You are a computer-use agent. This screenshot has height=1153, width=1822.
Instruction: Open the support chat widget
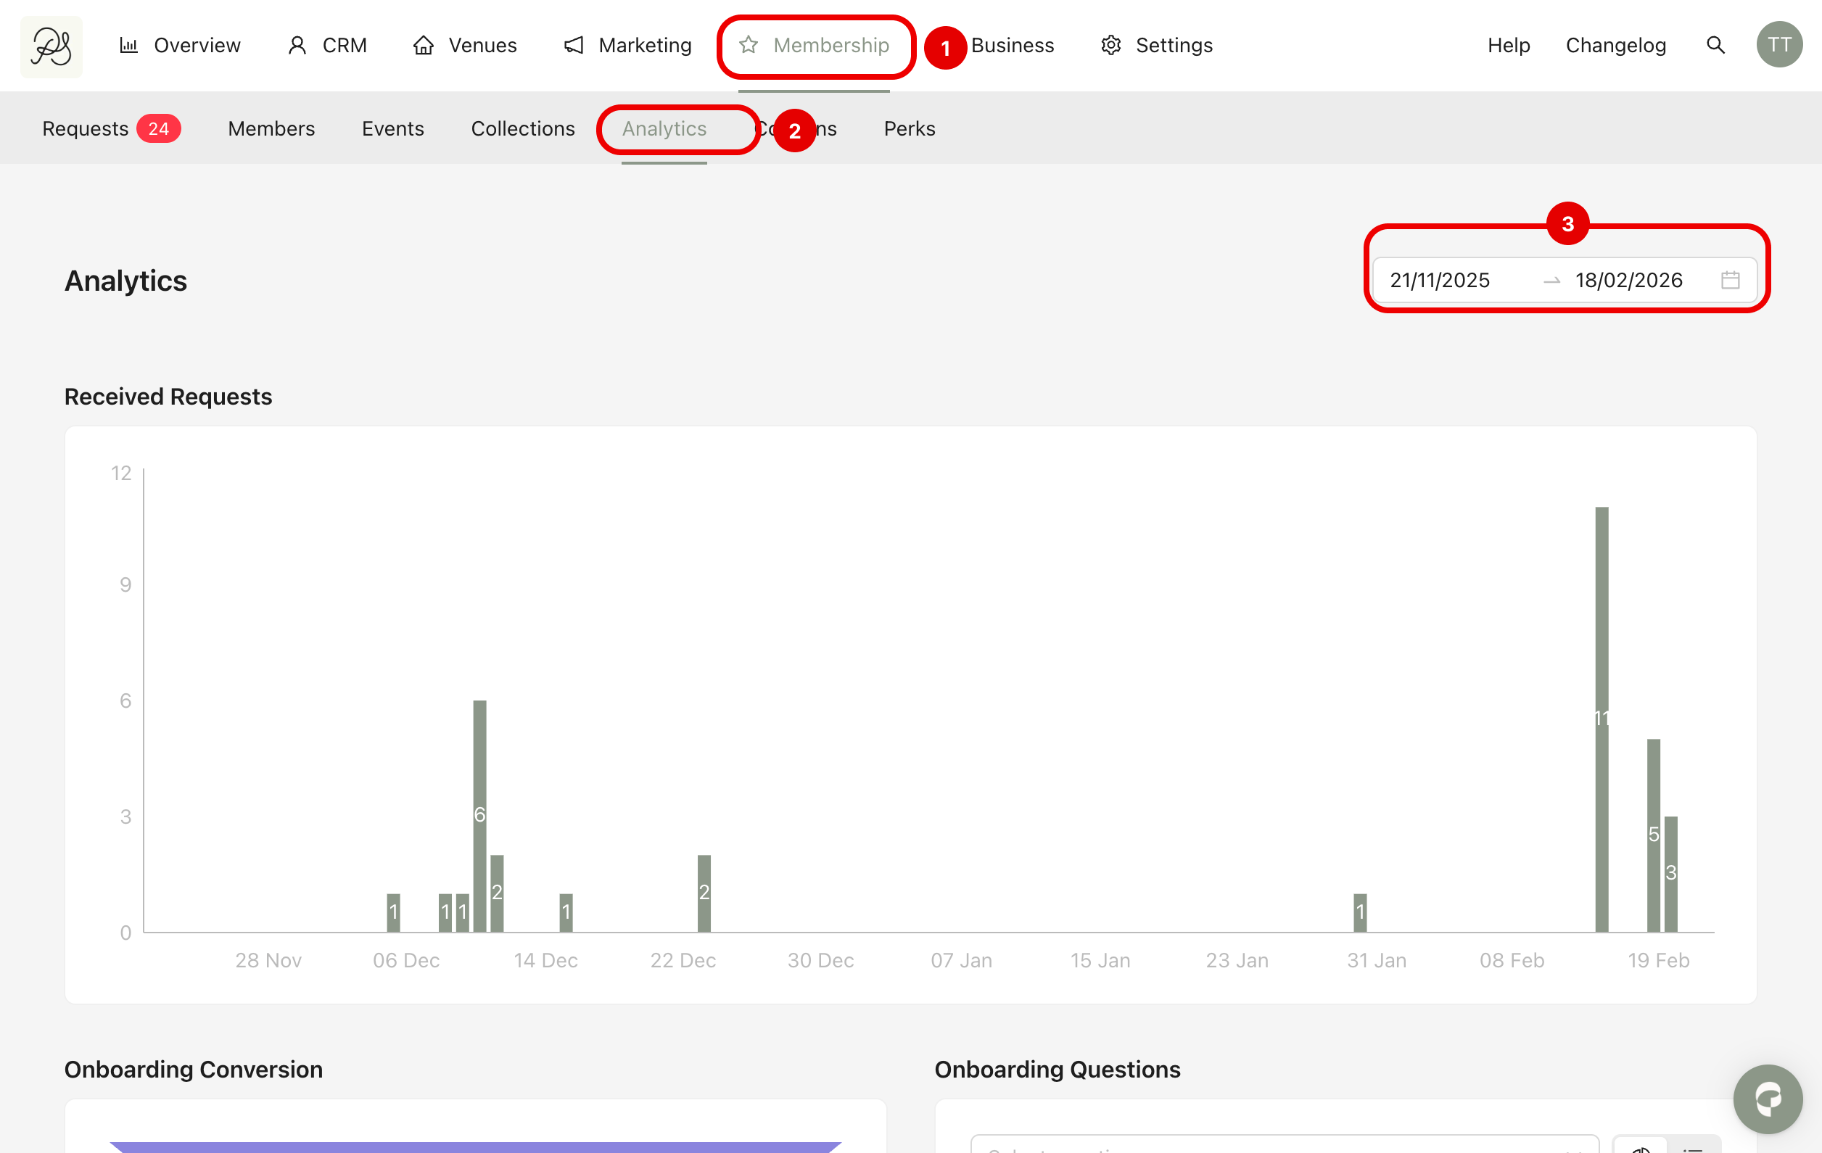pos(1767,1099)
